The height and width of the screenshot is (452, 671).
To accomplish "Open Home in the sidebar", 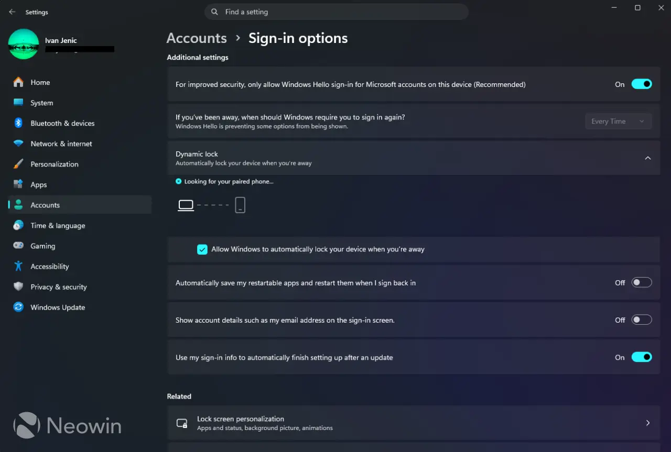I will [80, 82].
